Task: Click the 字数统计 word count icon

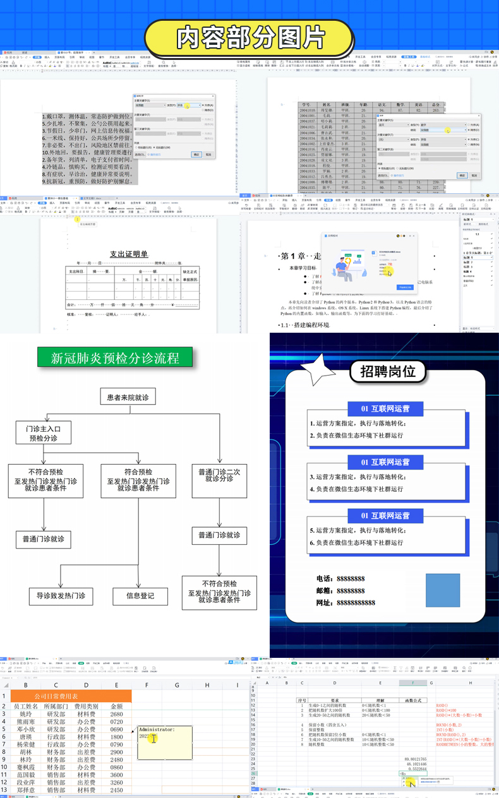Action: click(x=284, y=206)
